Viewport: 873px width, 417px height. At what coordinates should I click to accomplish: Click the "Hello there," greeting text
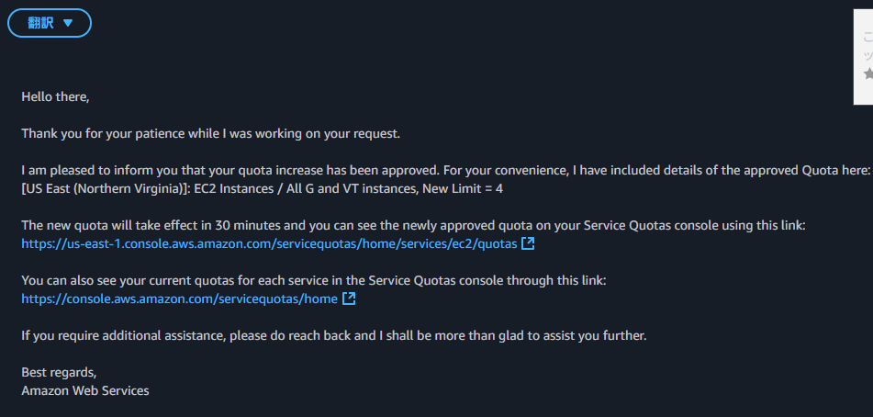point(55,96)
